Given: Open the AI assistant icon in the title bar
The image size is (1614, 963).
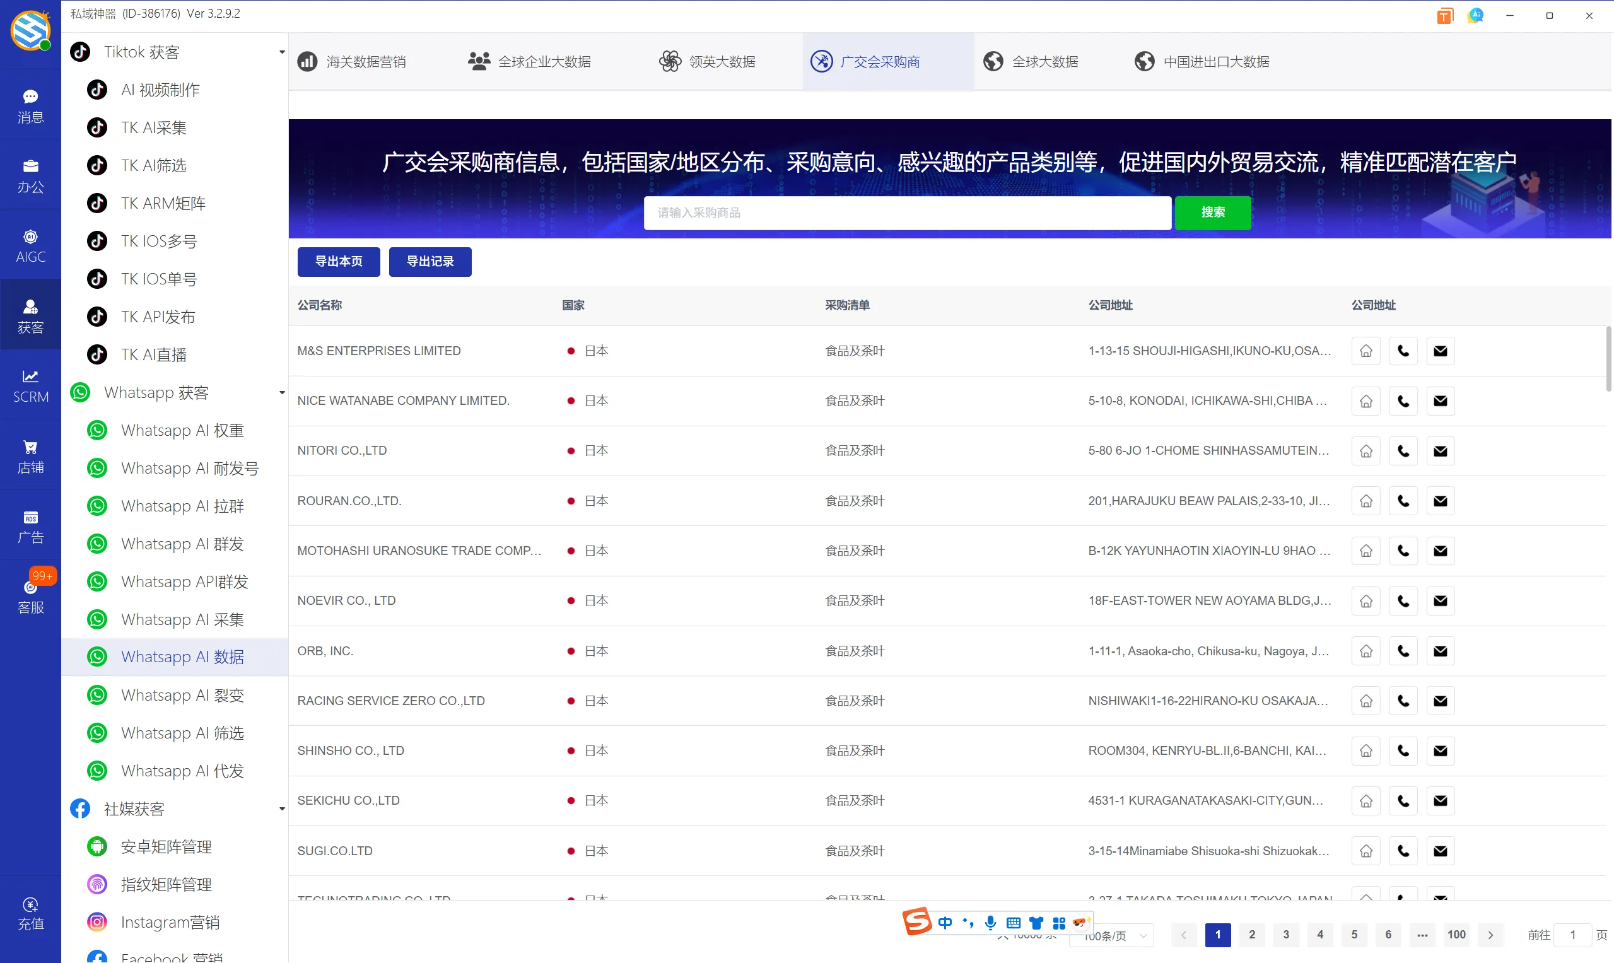Looking at the screenshot, I should pos(1475,15).
